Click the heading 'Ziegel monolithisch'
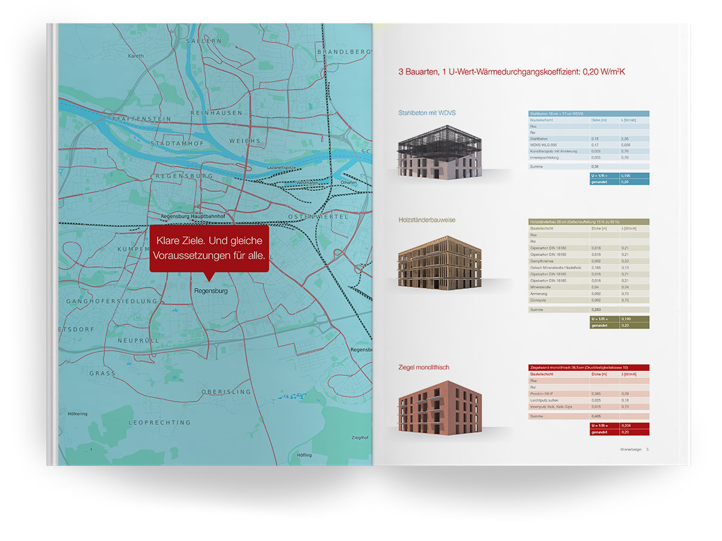Screen dimensions: 722x541 pos(424,367)
